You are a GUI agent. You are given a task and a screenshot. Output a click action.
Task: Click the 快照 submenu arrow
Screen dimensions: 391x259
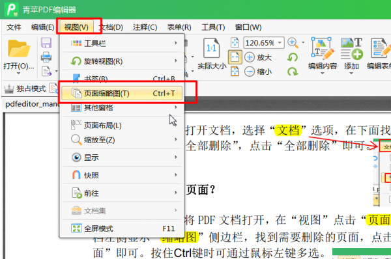click(x=176, y=175)
